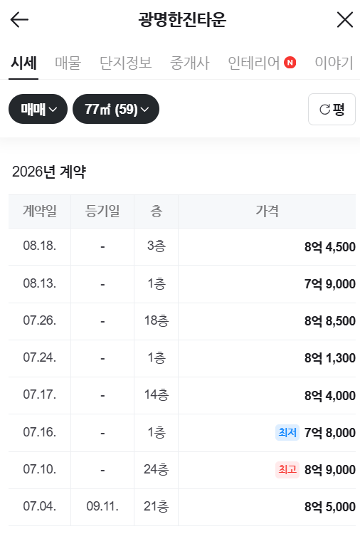Image resolution: width=360 pixels, height=534 pixels.
Task: Click the 등기일 column header
Action: [x=102, y=211]
